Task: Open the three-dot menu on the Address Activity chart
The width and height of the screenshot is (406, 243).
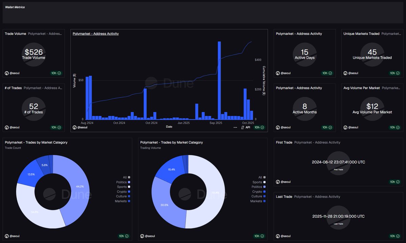Action: tap(235, 128)
